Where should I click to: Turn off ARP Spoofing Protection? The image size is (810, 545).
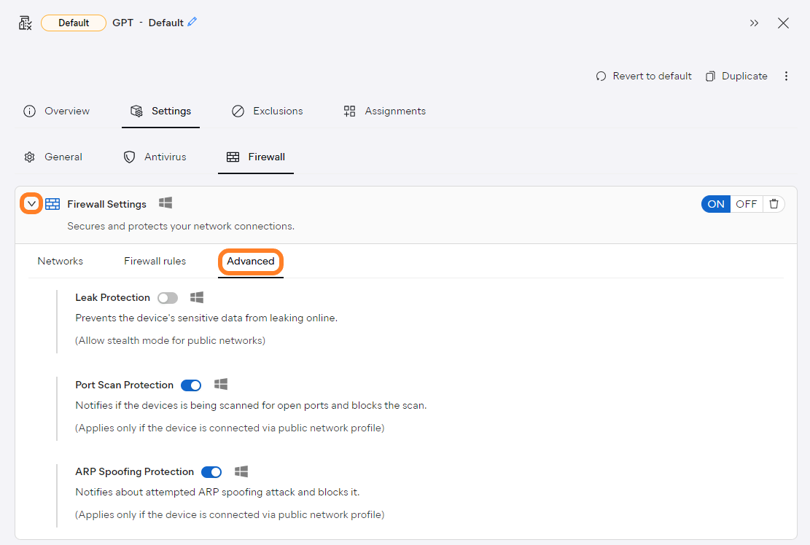[x=211, y=471]
